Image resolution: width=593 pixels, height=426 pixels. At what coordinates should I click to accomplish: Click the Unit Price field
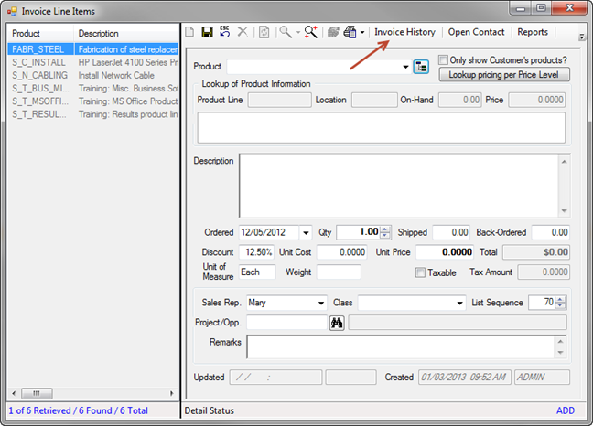[x=445, y=252]
